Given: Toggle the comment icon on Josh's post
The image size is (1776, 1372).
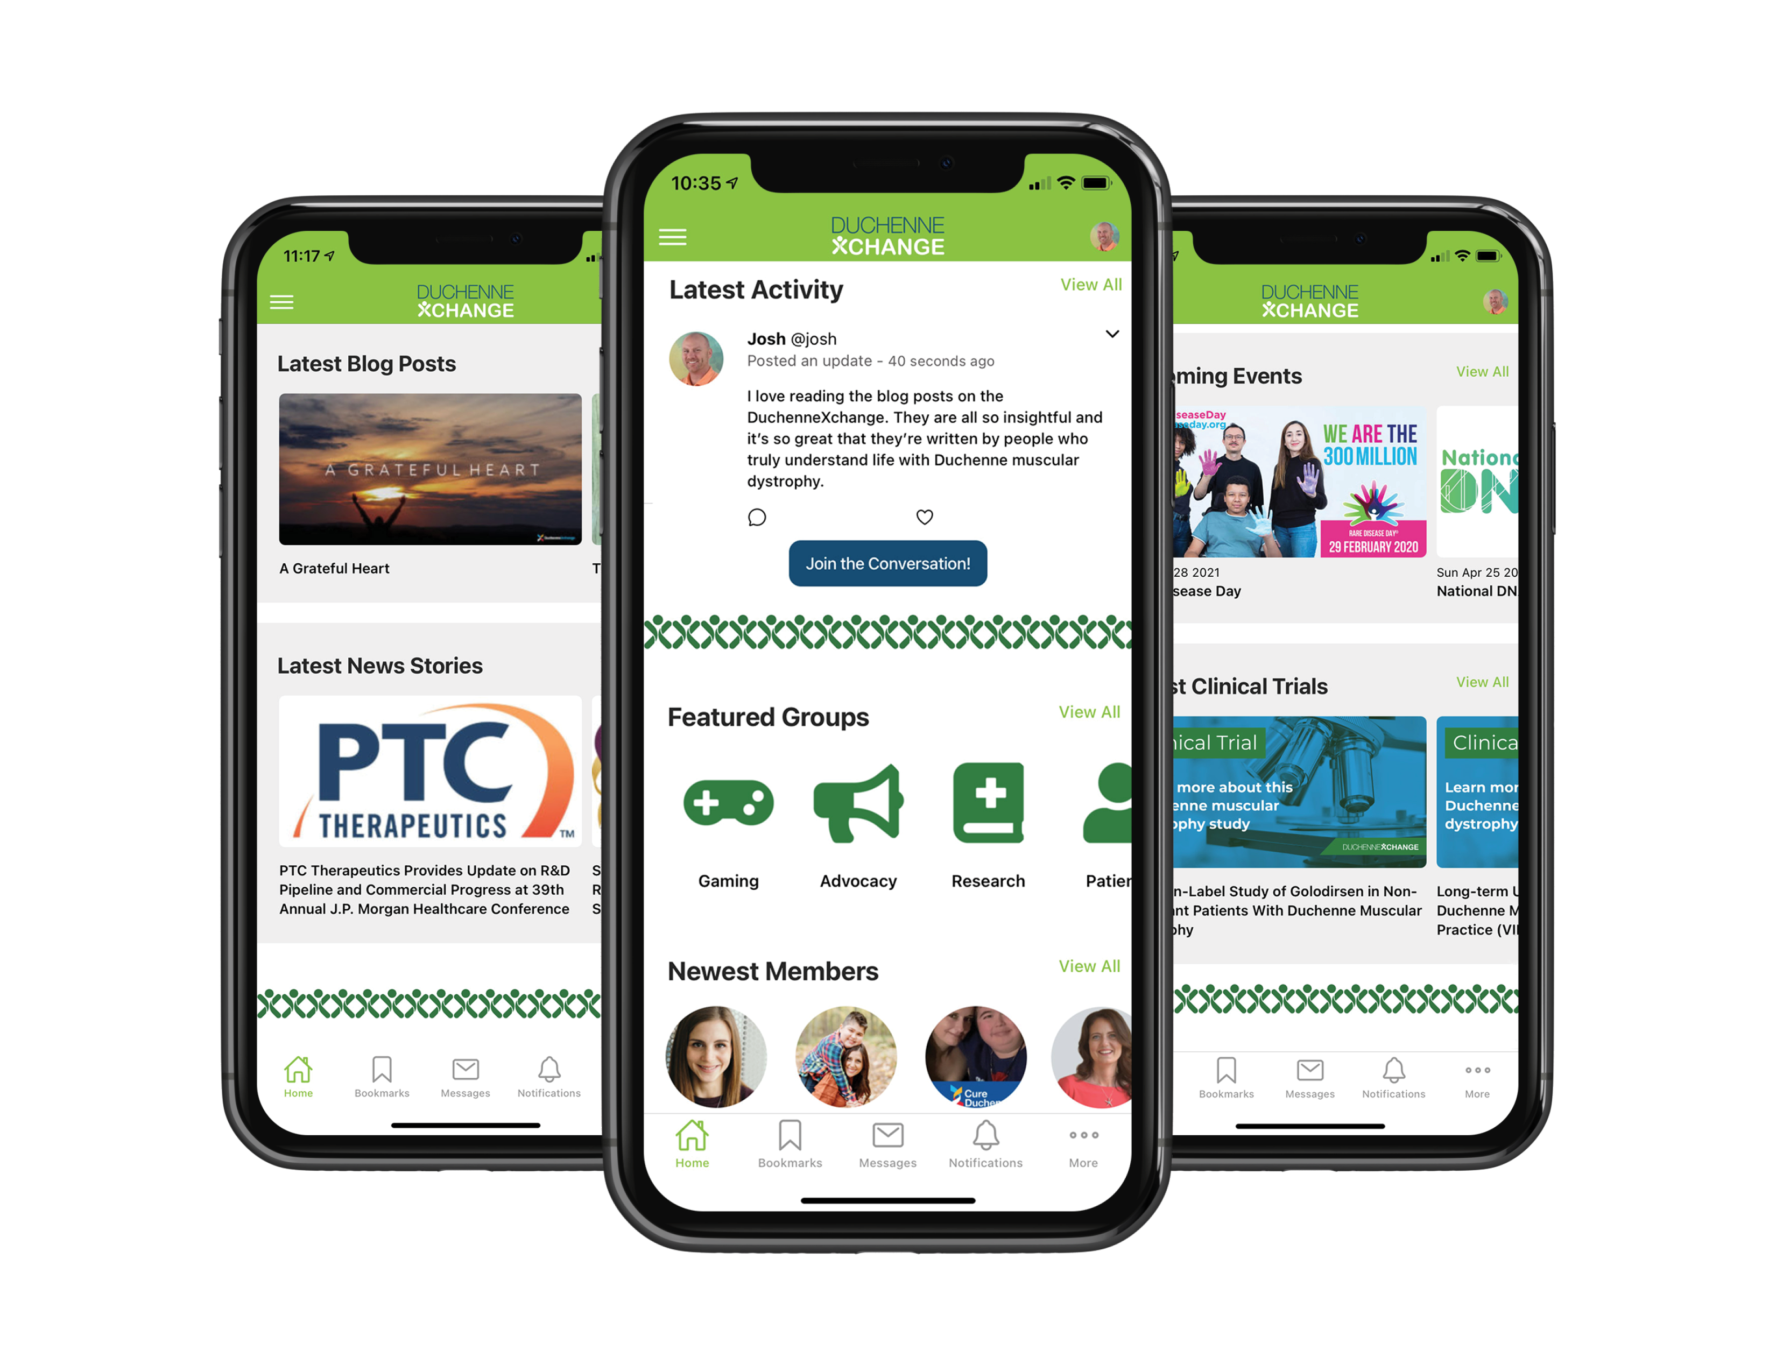Looking at the screenshot, I should point(756,516).
